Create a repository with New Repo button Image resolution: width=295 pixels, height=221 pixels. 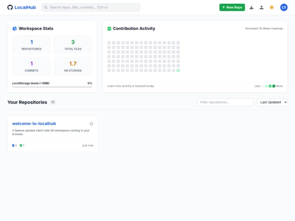coord(232,7)
